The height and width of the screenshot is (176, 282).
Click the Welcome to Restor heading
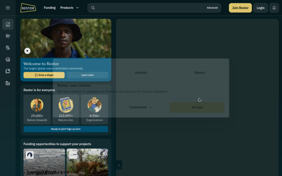click(41, 64)
